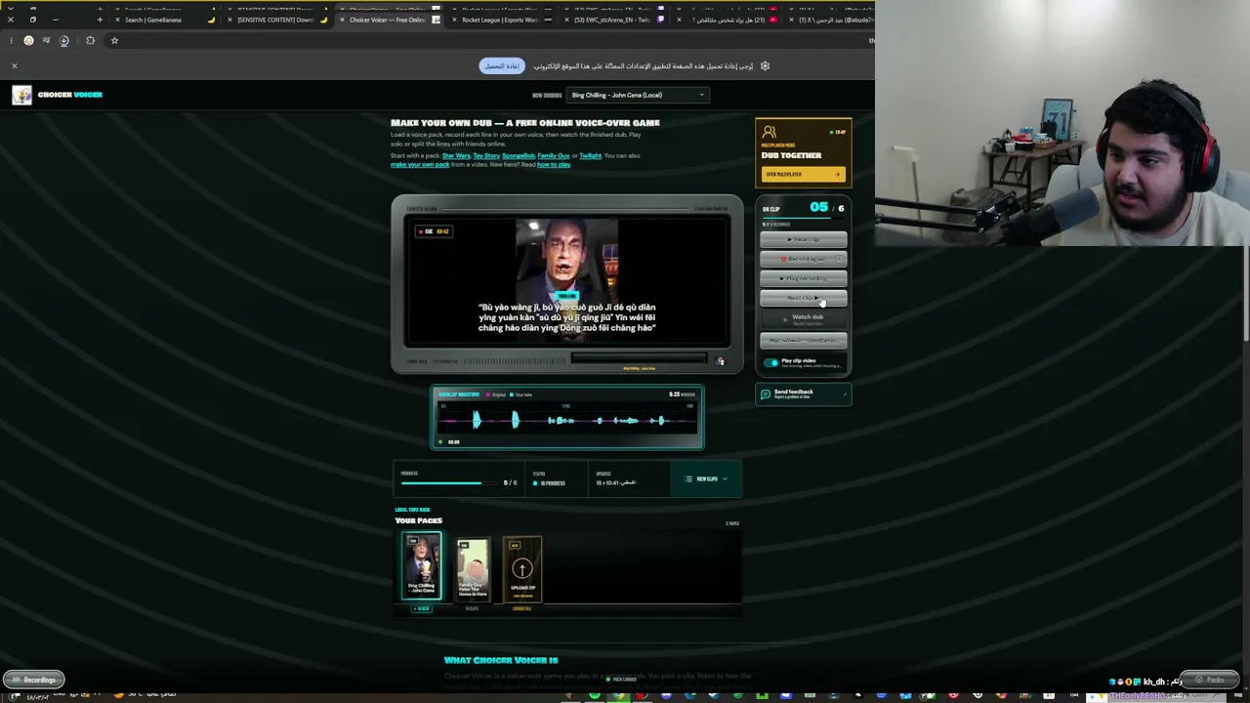
Task: Click the Hear clip button
Action: click(x=804, y=239)
